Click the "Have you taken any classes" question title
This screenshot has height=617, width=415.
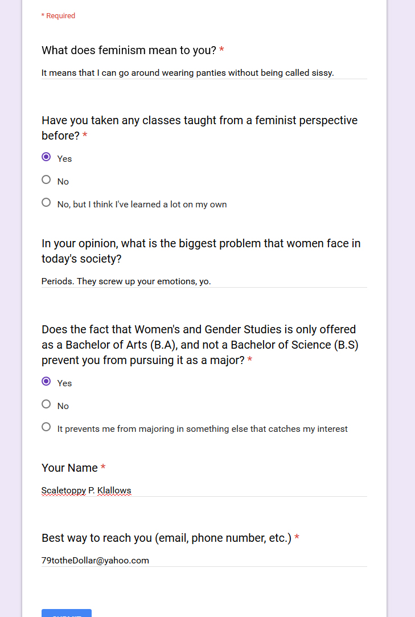click(199, 128)
